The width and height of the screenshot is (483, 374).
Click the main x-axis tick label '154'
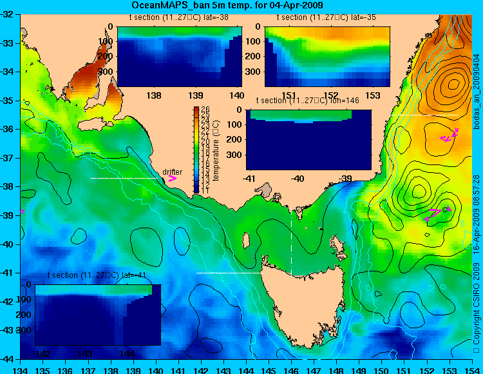point(472,370)
